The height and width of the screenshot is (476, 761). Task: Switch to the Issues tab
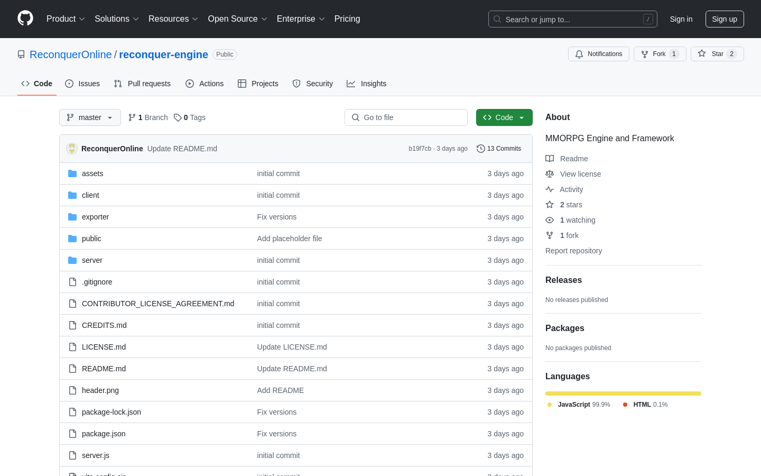point(82,84)
